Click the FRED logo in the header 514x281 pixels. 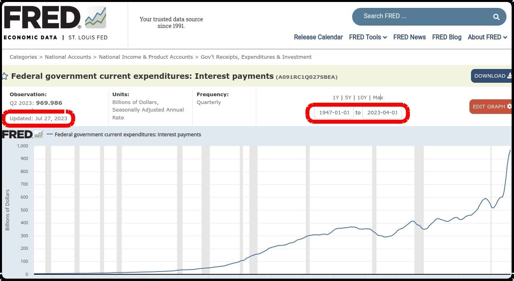pyautogui.click(x=55, y=18)
